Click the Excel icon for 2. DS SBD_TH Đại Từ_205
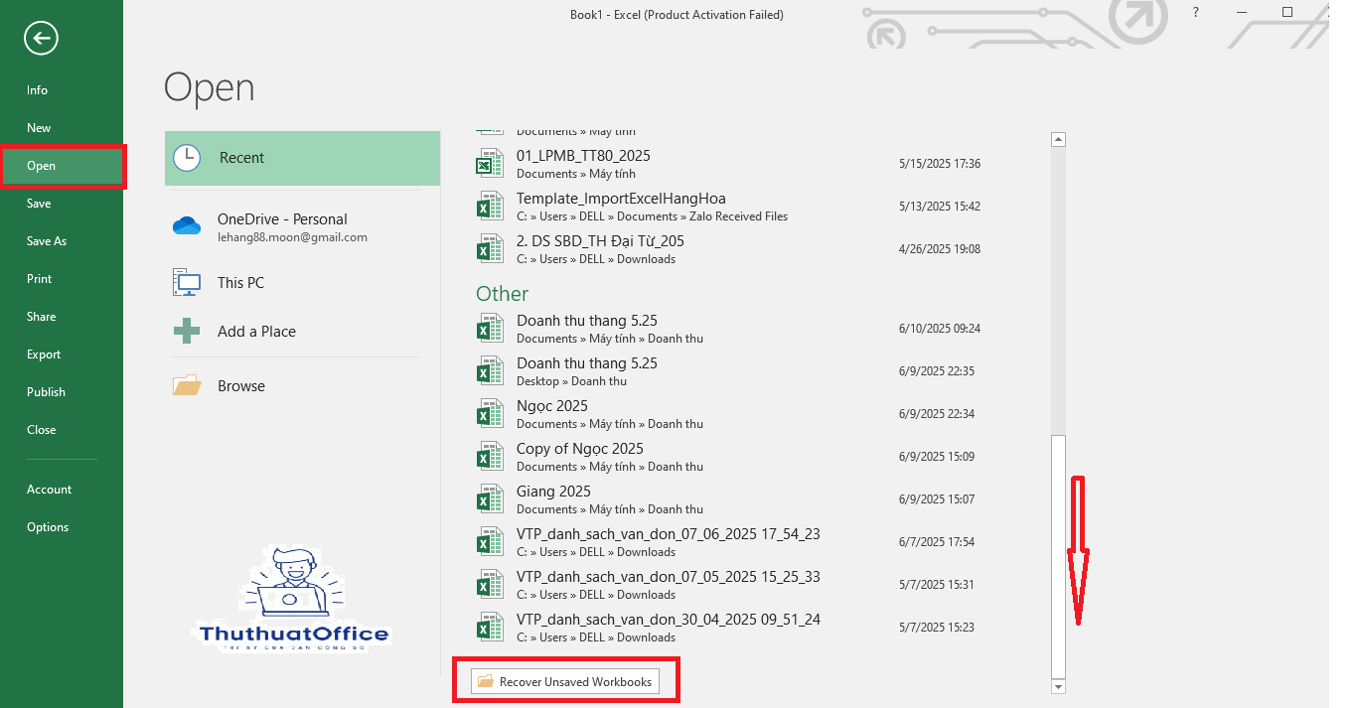 [x=489, y=249]
